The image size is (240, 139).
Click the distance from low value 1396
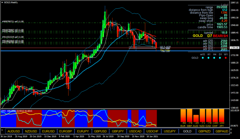tap(224, 13)
